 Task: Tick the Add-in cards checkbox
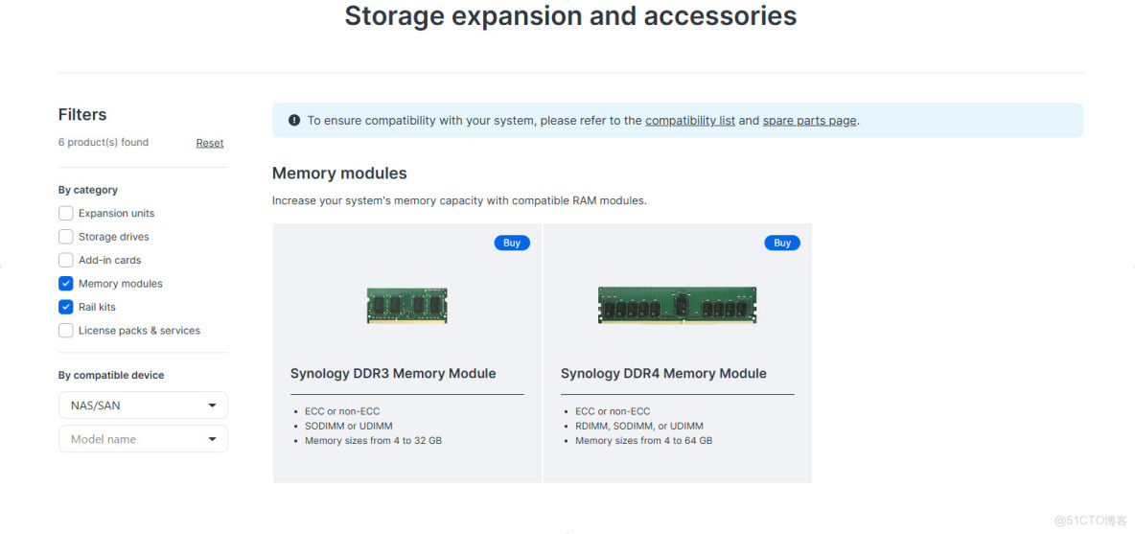[66, 260]
